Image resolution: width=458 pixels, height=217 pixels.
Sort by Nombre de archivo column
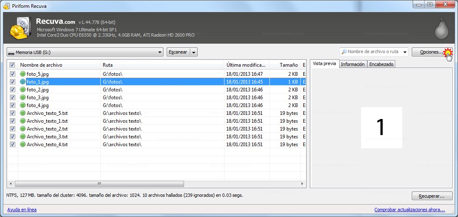[x=59, y=65]
